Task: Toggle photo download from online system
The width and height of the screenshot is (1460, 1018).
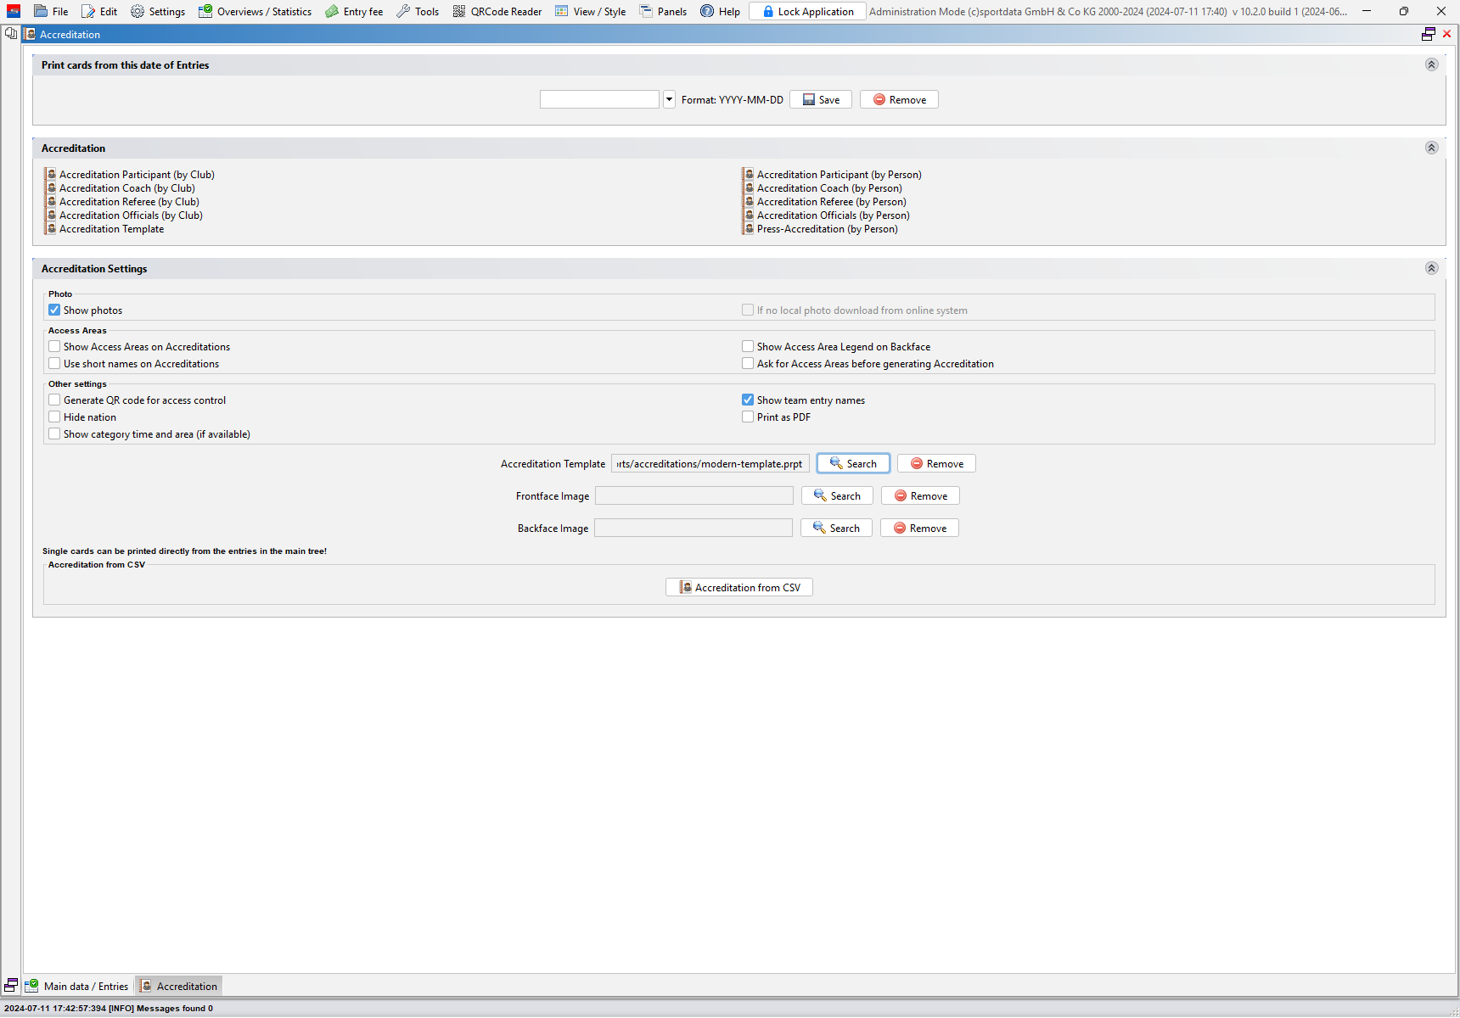Action: click(x=748, y=310)
